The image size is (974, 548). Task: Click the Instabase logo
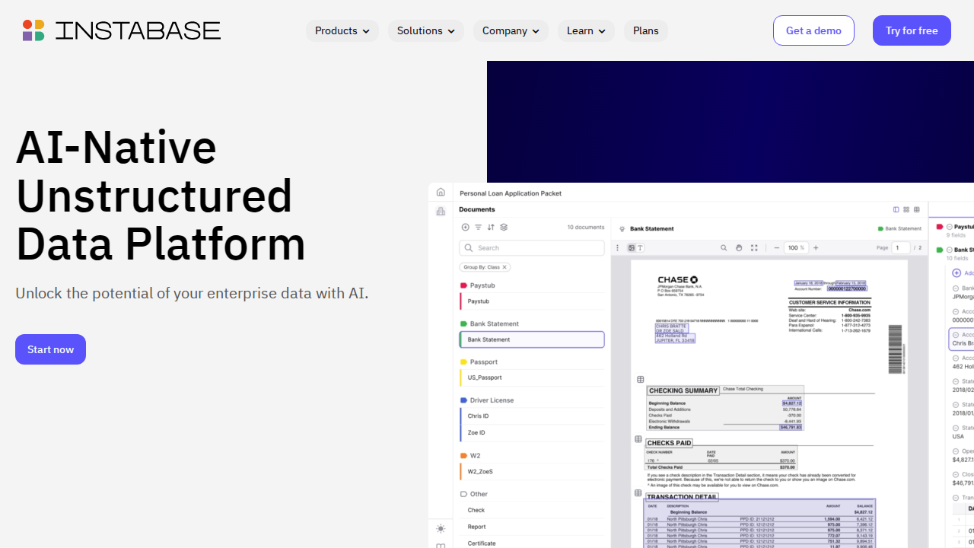[122, 30]
